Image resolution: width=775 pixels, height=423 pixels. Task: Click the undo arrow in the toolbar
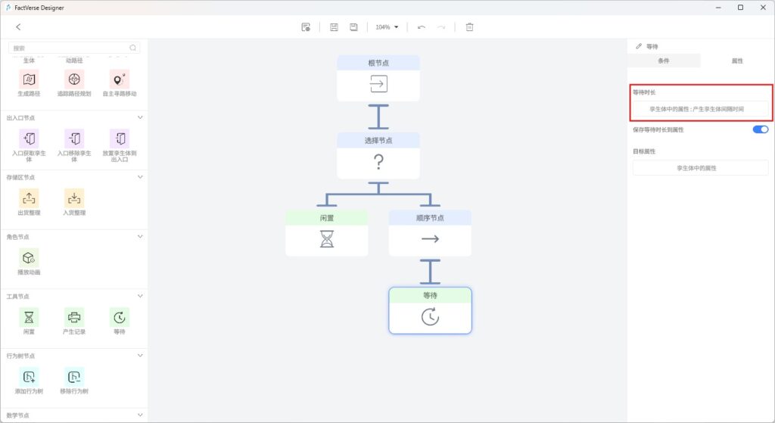click(421, 27)
